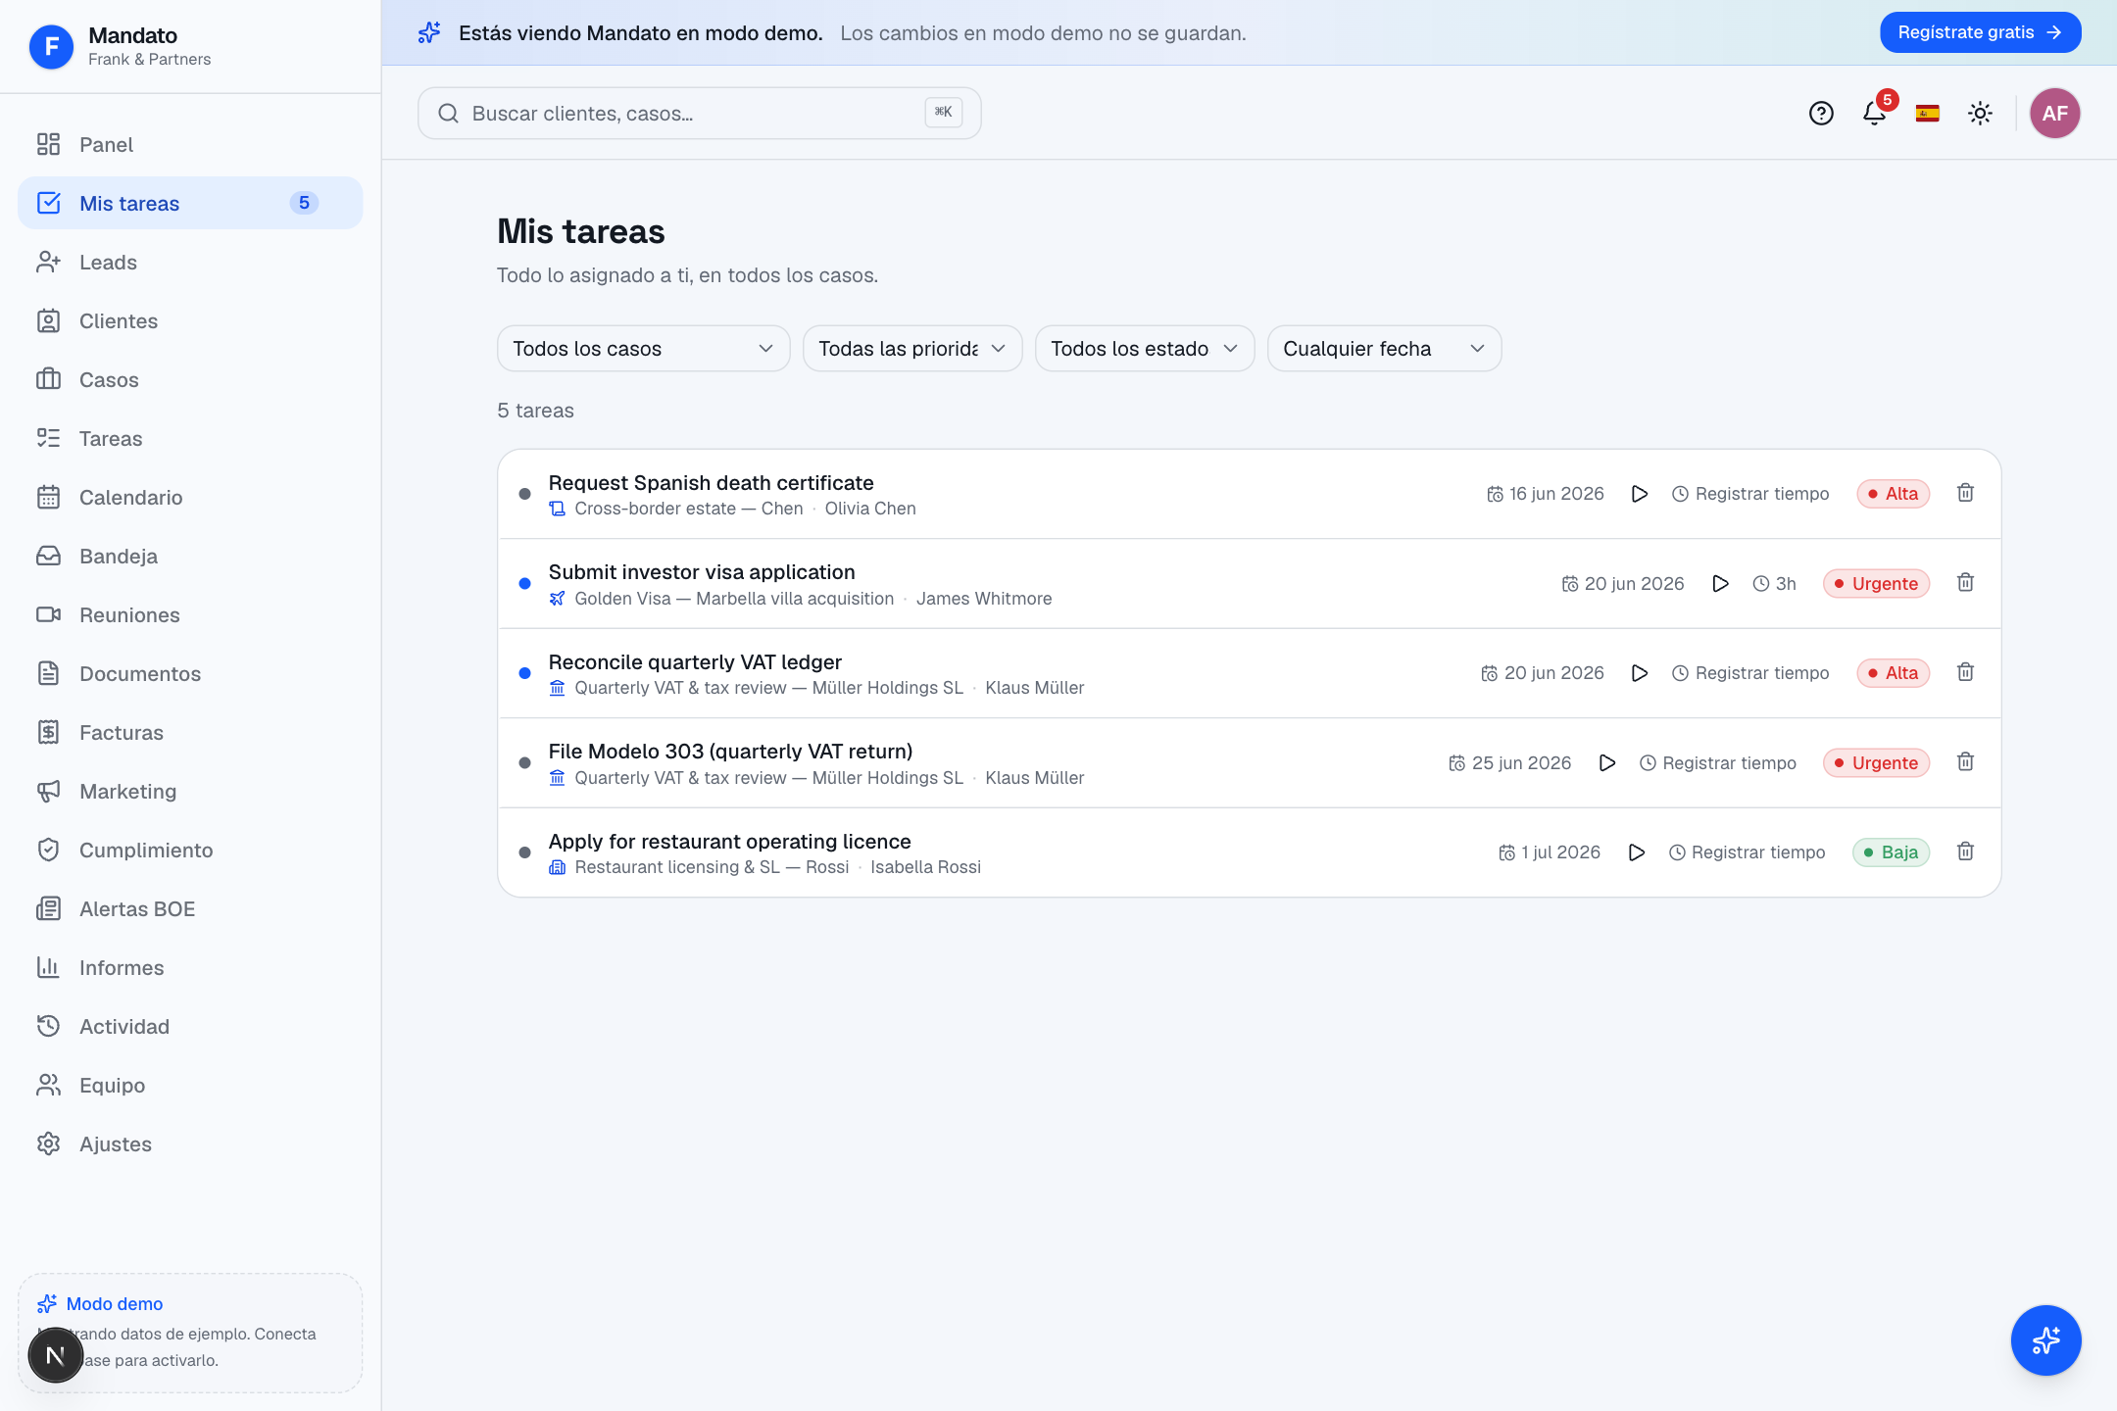The image size is (2117, 1411).
Task: Change Baja priority on restaurant licence task
Action: (1891, 852)
